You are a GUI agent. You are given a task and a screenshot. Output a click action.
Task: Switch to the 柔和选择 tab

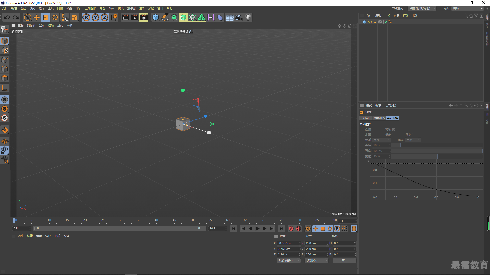(x=392, y=118)
